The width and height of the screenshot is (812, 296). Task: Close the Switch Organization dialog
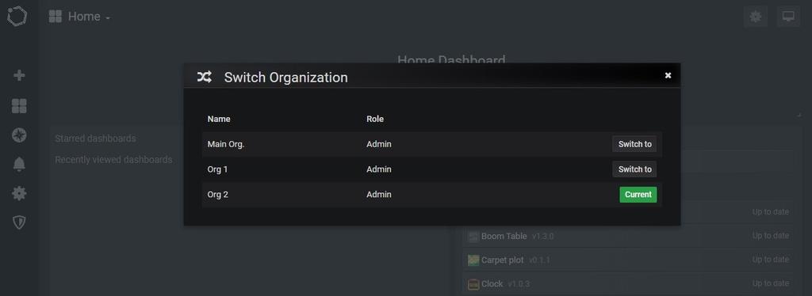(x=668, y=75)
